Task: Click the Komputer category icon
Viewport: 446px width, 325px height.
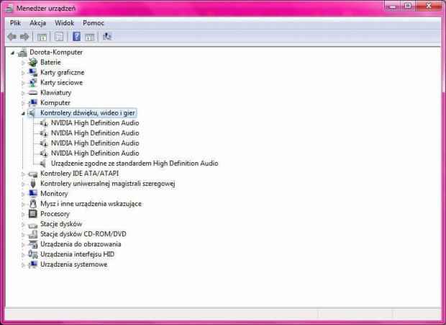Action: click(x=33, y=103)
